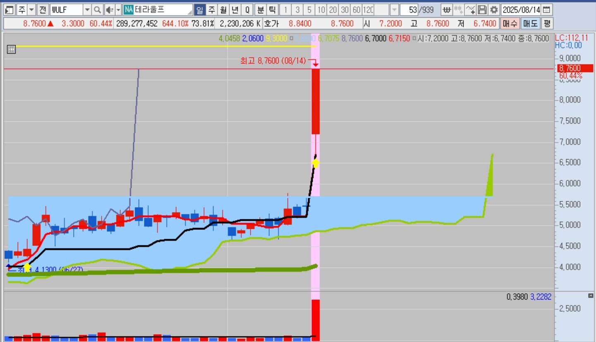Screen dimensions: 596x342
Task: Click the 2,230,206 K amount
Action: [240, 24]
